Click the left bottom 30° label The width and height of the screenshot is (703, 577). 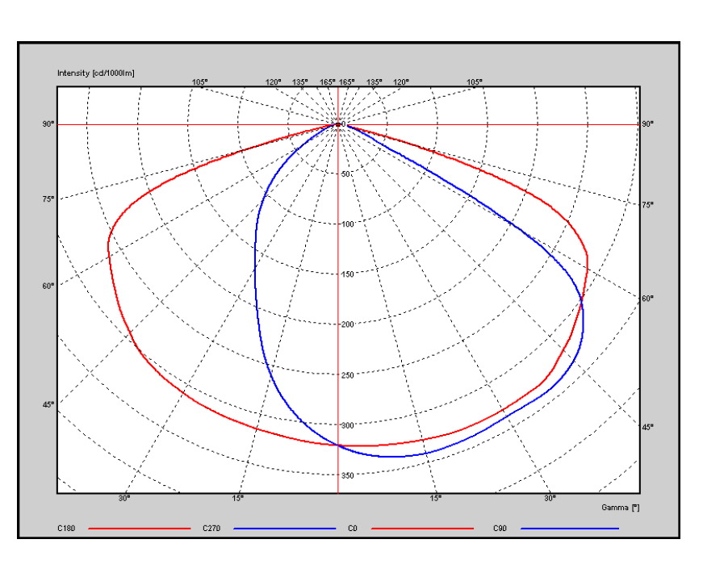(x=124, y=498)
